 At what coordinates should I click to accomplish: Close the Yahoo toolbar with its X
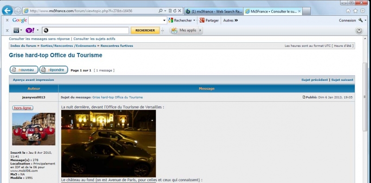(7, 30)
